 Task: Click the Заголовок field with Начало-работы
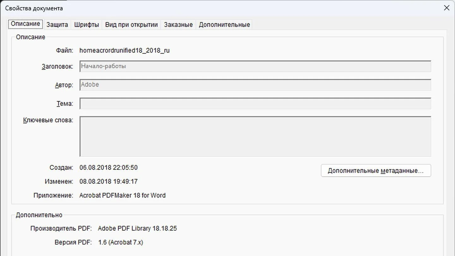[255, 66]
